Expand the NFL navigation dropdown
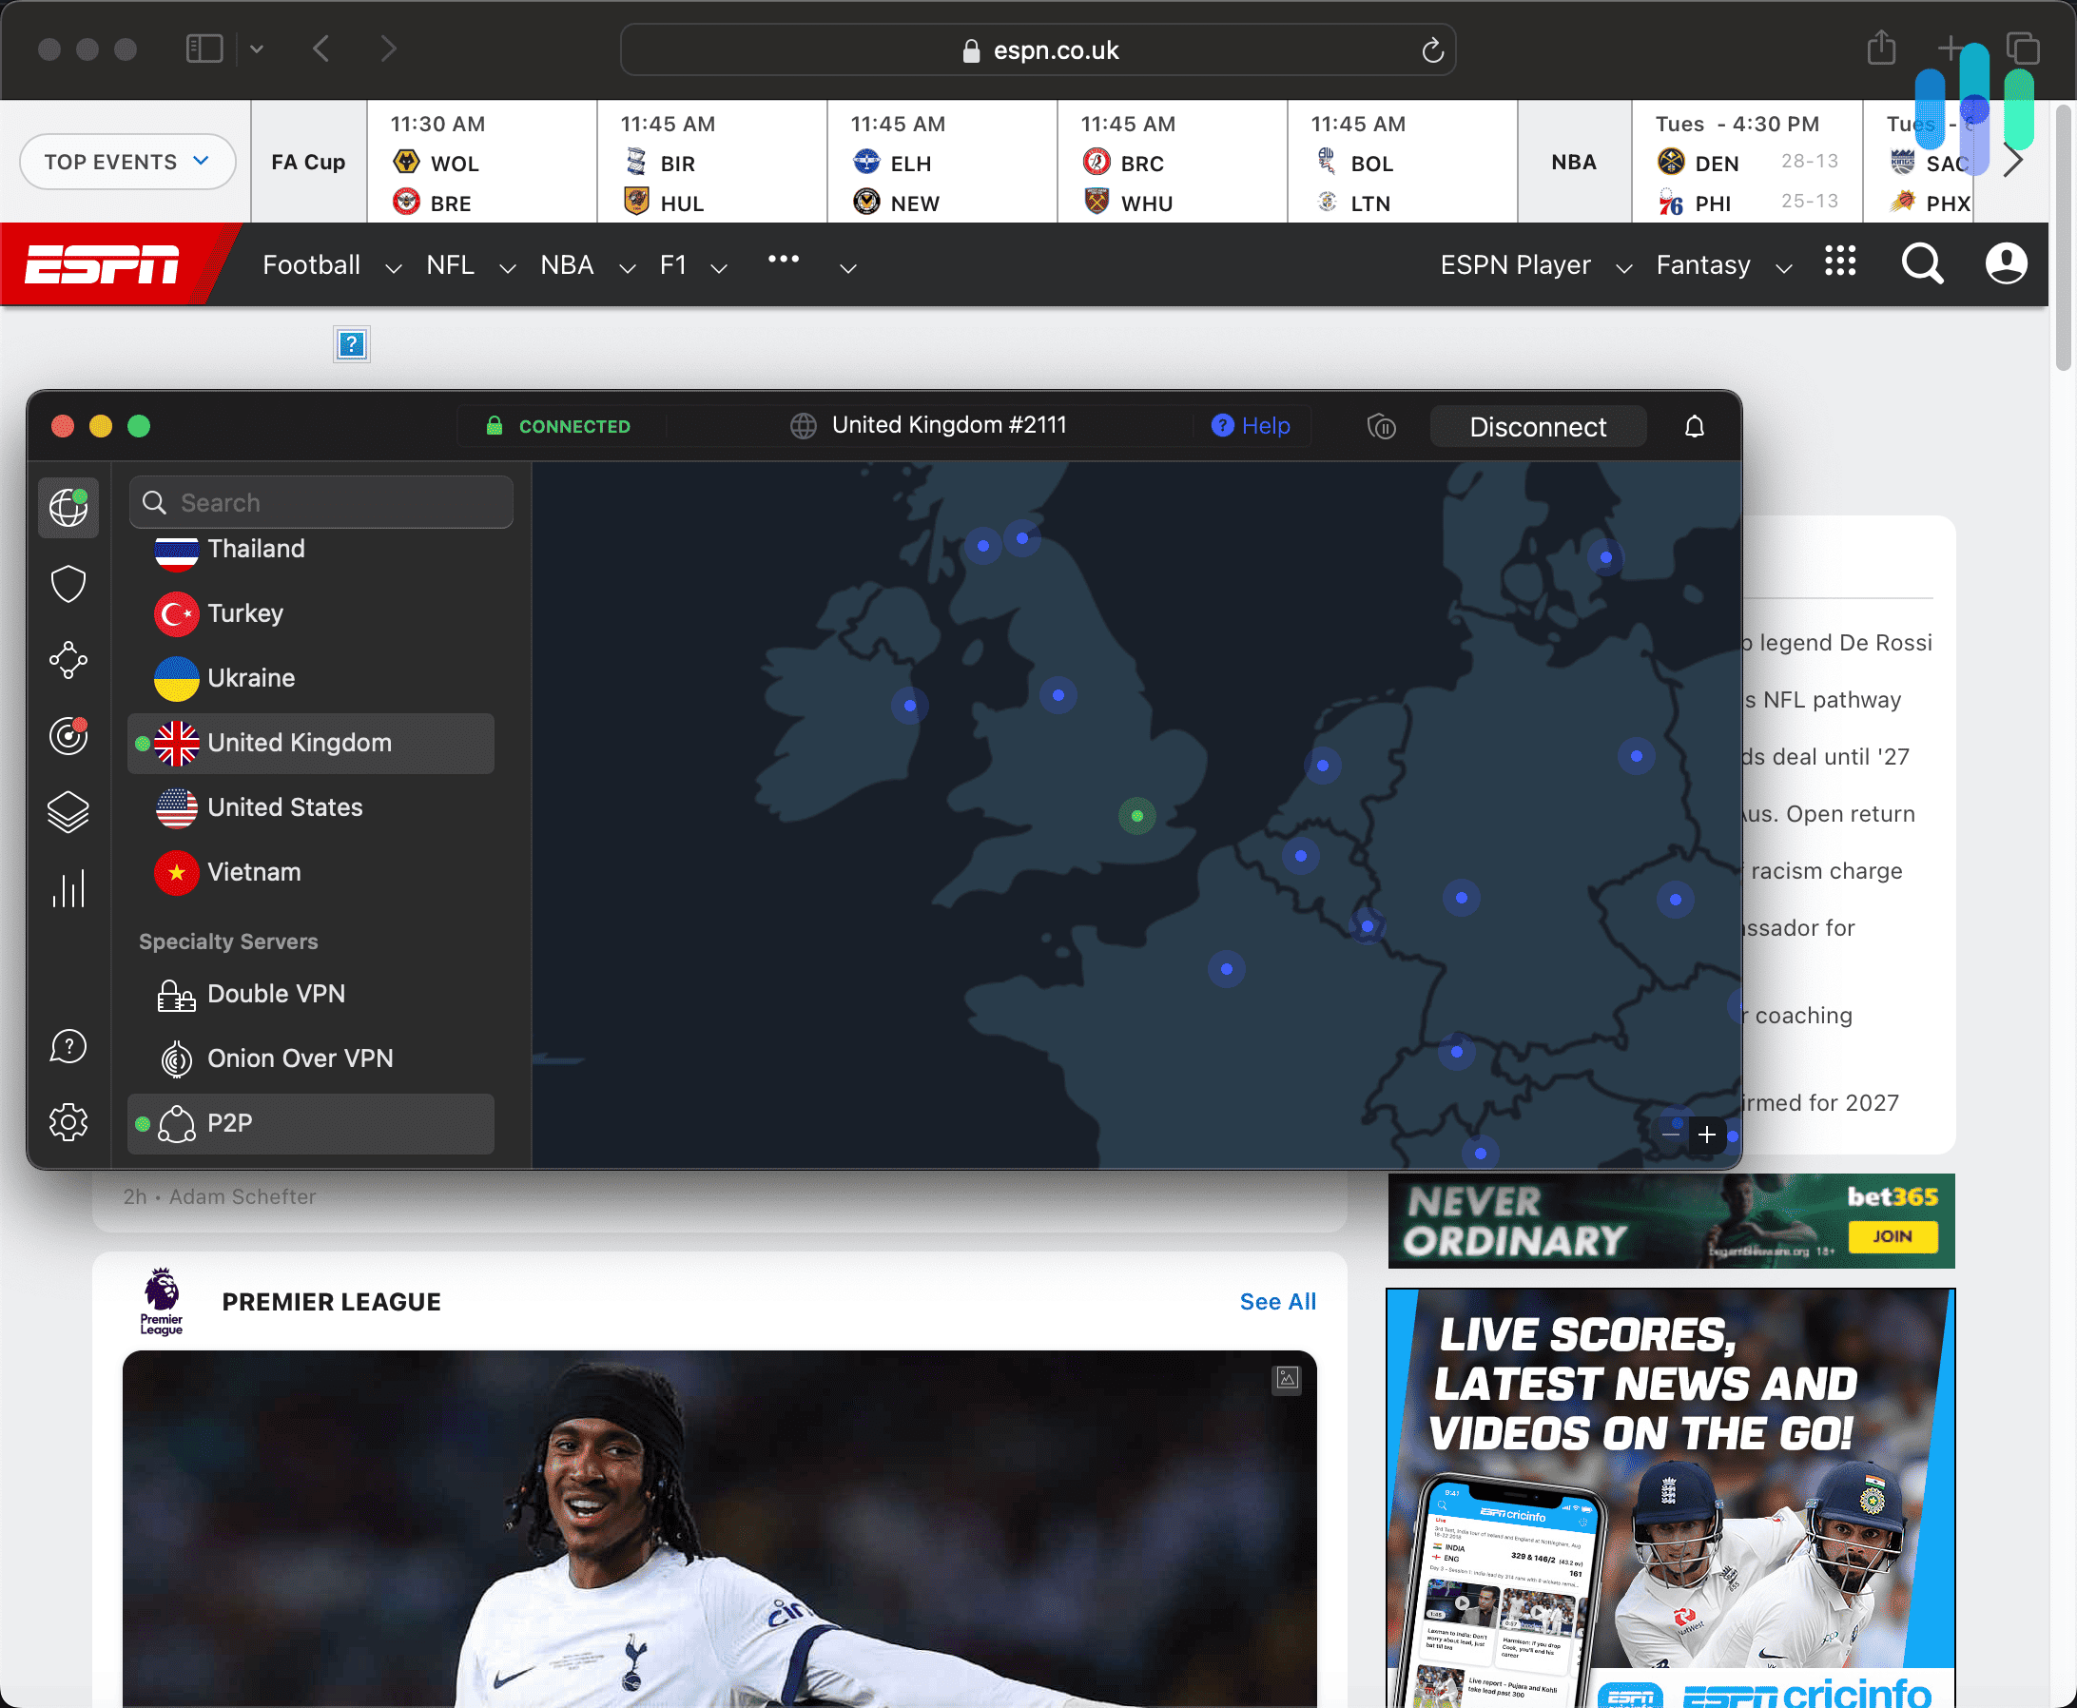Screen dimensions: 2077x1708 [x=507, y=265]
